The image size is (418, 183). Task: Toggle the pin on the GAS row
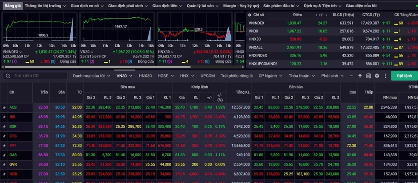[4, 155]
